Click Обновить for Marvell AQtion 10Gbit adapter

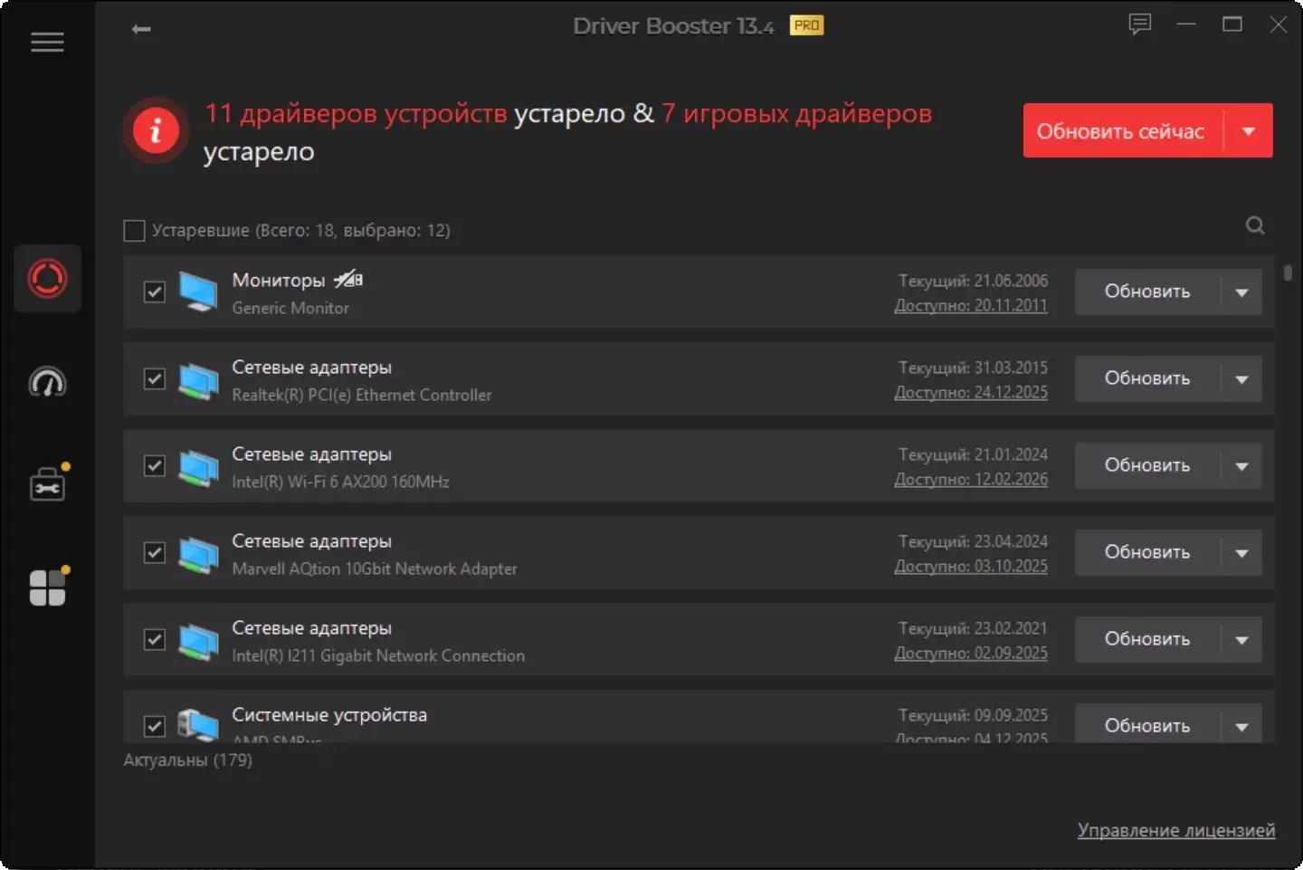click(x=1147, y=552)
